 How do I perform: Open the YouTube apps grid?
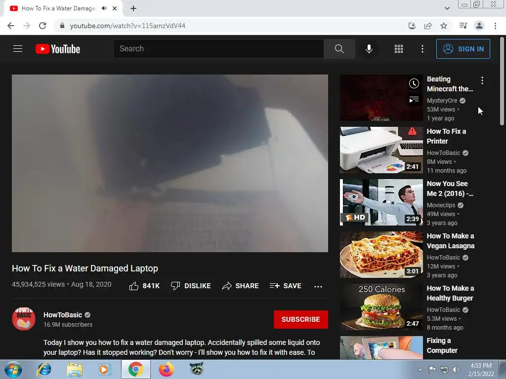tap(399, 49)
